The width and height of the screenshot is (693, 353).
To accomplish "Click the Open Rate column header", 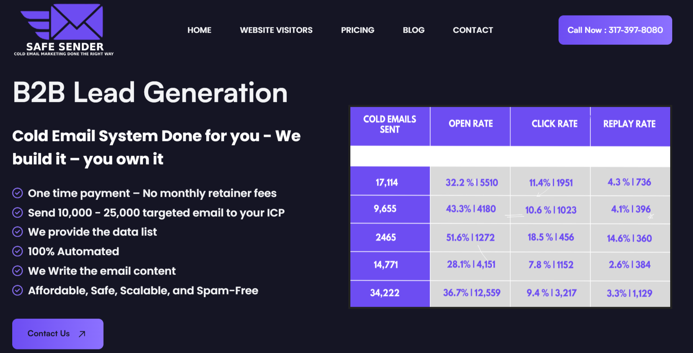I will coord(471,124).
